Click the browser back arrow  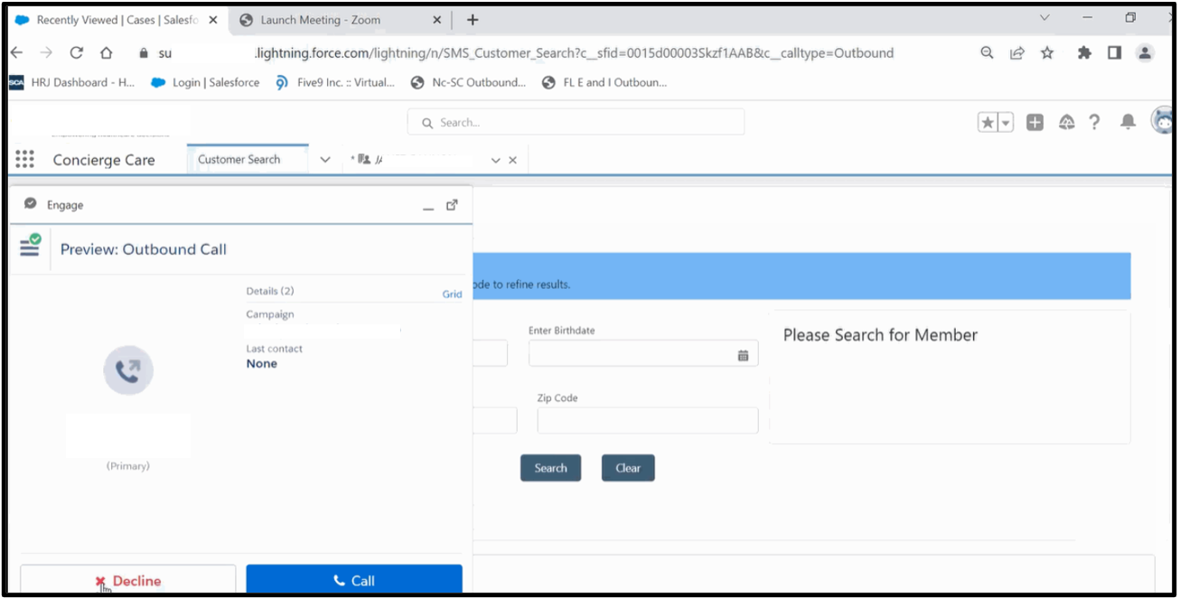click(17, 52)
